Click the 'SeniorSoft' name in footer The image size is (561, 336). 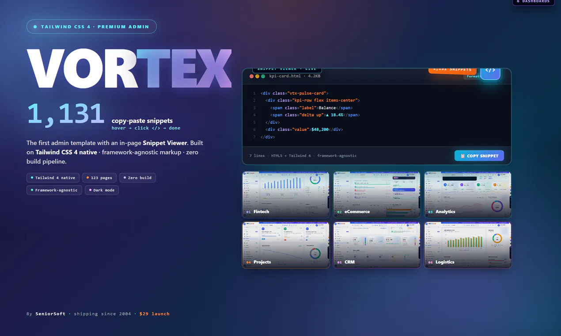pyautogui.click(x=50, y=314)
